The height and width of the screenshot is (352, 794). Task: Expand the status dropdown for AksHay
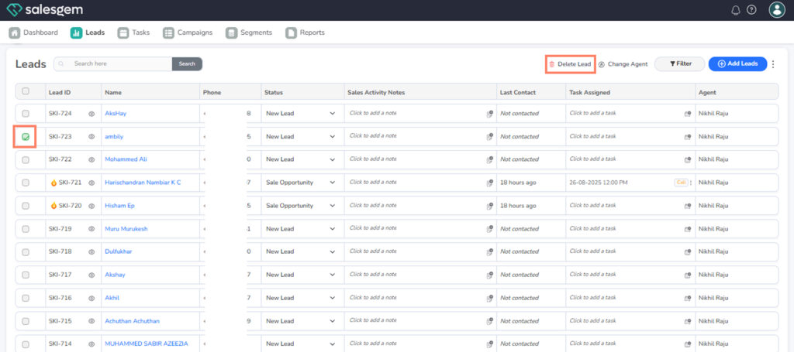click(333, 114)
